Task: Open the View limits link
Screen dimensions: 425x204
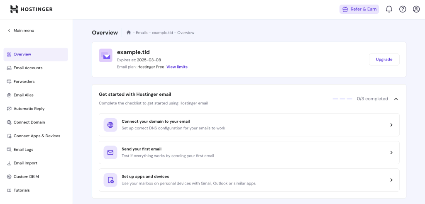Action: coord(177,67)
